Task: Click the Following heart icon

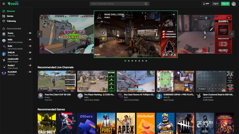Action: tap(4, 21)
